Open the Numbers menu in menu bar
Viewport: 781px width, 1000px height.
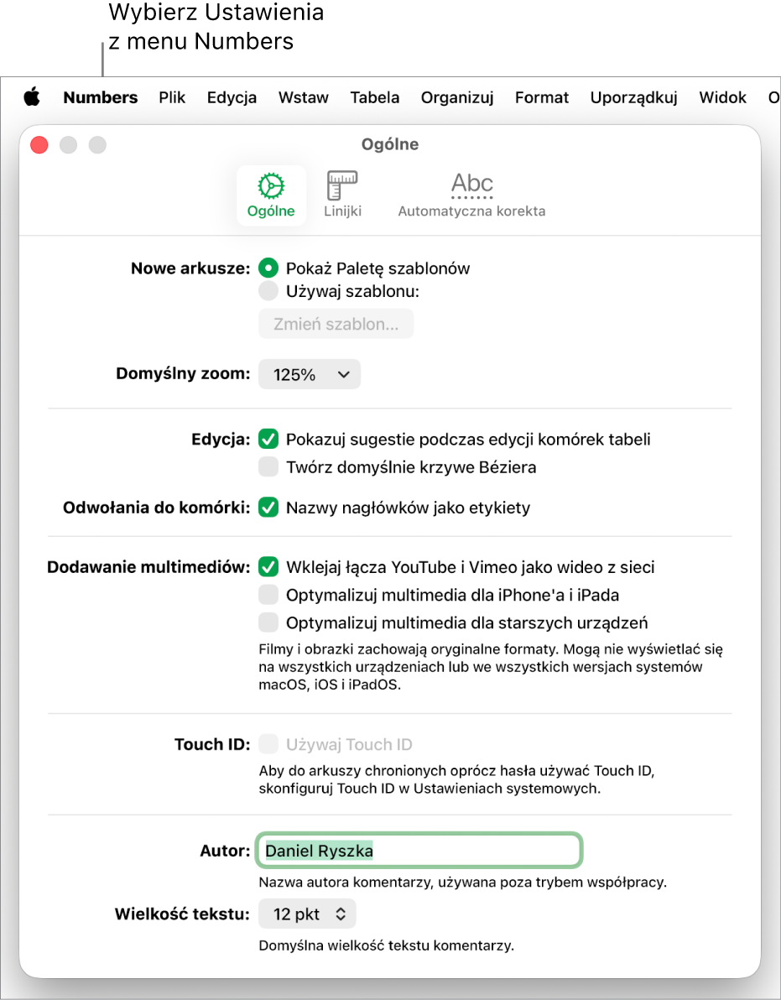click(x=100, y=97)
